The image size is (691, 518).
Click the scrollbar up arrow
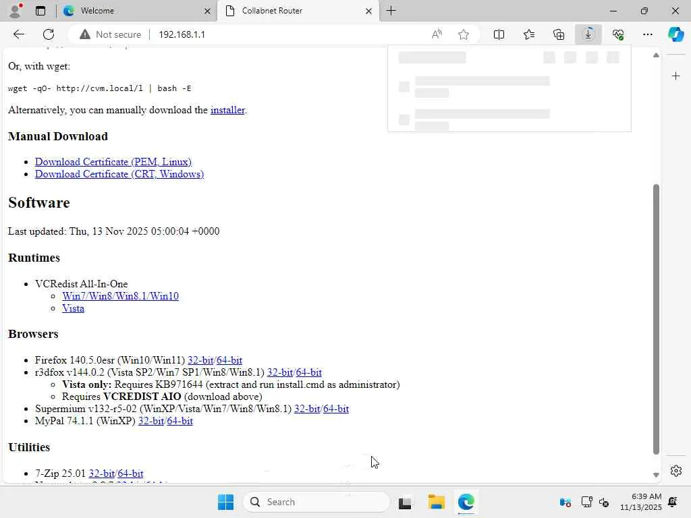656,55
